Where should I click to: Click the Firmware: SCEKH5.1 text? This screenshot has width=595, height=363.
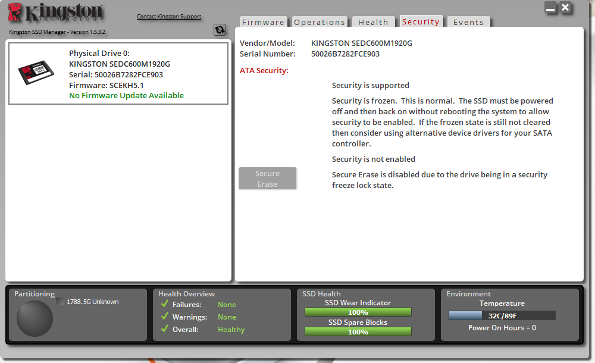click(107, 85)
